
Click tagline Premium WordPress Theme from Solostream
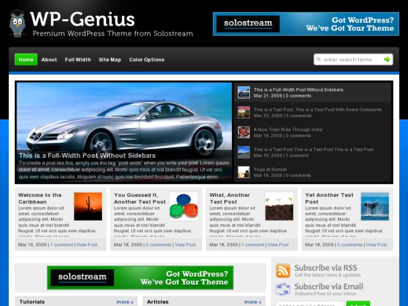pyautogui.click(x=113, y=34)
